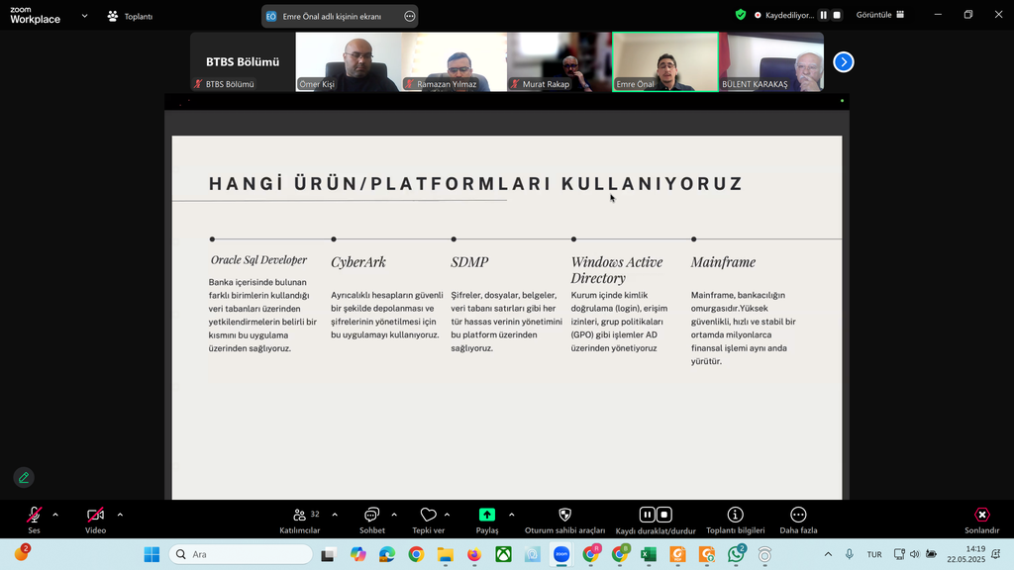This screenshot has width=1014, height=570.
Task: Open Firefox from the taskbar
Action: click(474, 554)
